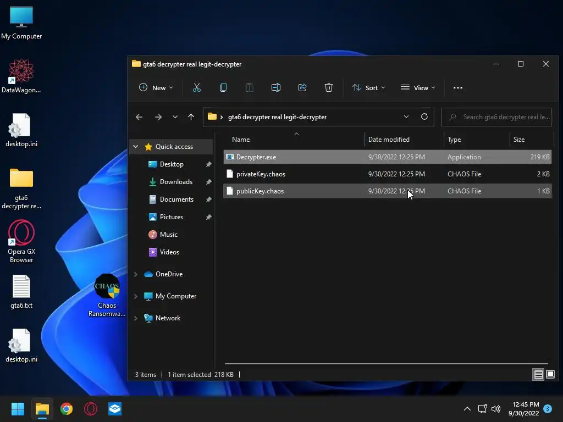The width and height of the screenshot is (563, 422).
Task: Click the Share icon in toolbar
Action: click(302, 87)
